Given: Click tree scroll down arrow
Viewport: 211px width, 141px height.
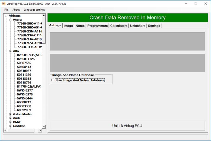Looking at the screenshot, I should tap(44, 127).
